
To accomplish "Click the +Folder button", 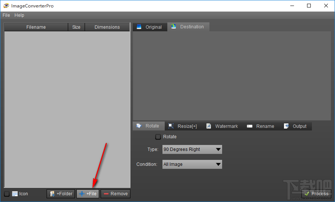I will click(61, 194).
